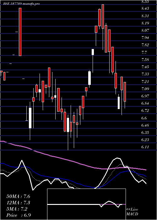Click the 6.84 price axis label

click(145, 103)
